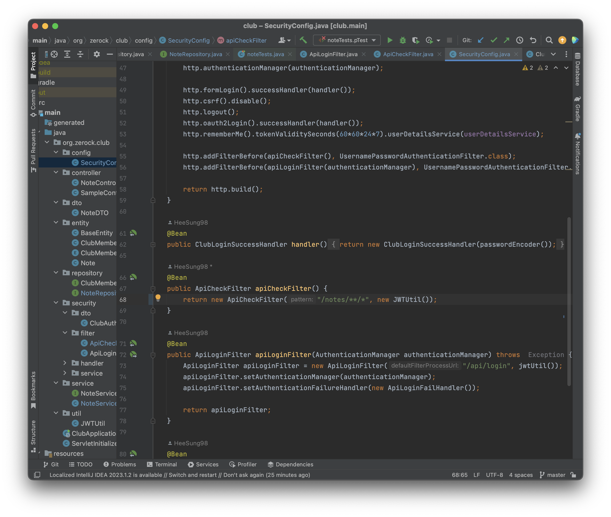Open Gradle tool window

point(577,109)
